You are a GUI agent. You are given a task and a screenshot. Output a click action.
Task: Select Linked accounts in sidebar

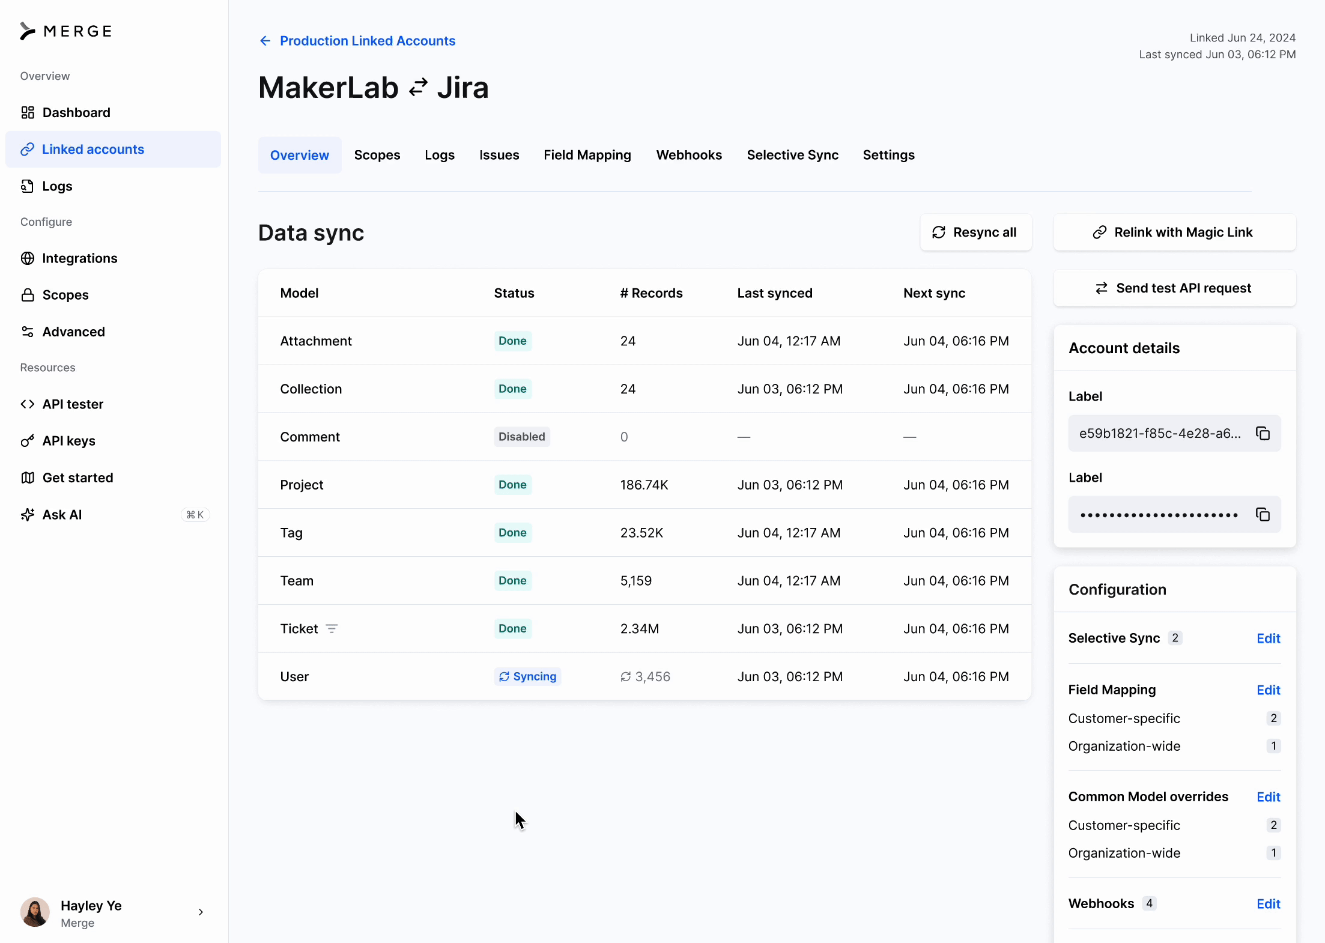113,149
